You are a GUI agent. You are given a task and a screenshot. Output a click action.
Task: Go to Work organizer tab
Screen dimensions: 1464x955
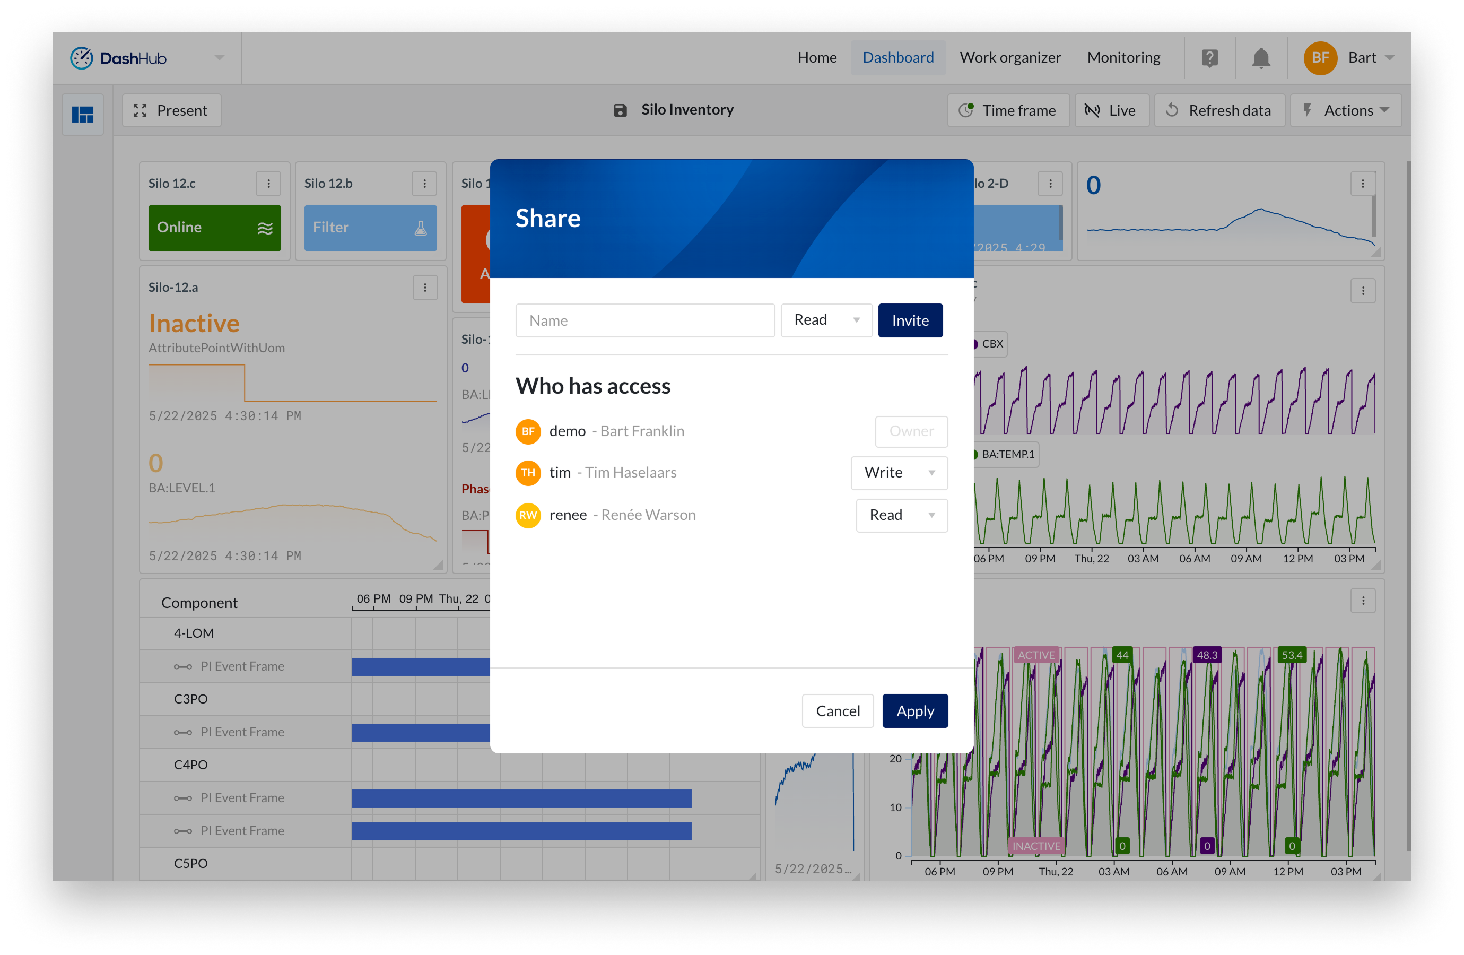(1010, 58)
